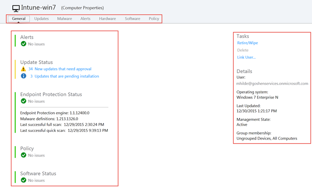Click Endpoint Protection engine: 1.1.12400.0
This screenshot has width=312, height=191.
[55, 113]
